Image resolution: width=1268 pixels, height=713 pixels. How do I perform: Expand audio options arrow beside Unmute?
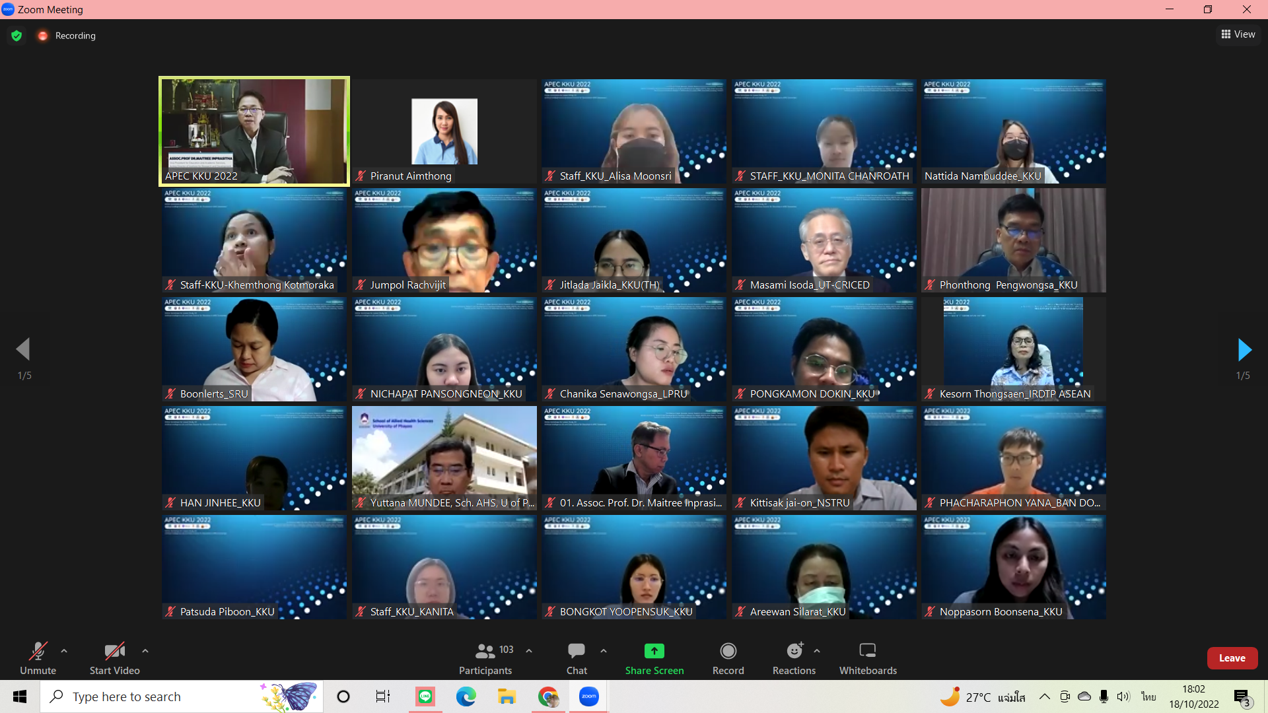coord(64,651)
